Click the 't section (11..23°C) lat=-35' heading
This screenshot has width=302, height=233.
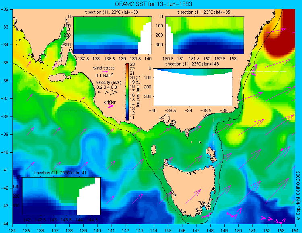click(204, 12)
